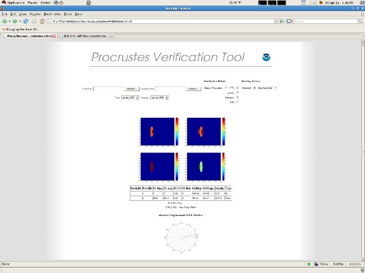The image size is (365, 273).
Task: Open the Forward button history dropdown arrow
Action: tap(20, 21)
